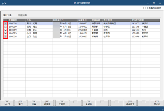Click the 提出先市町村 column header
The image size is (164, 111).
[145, 20]
